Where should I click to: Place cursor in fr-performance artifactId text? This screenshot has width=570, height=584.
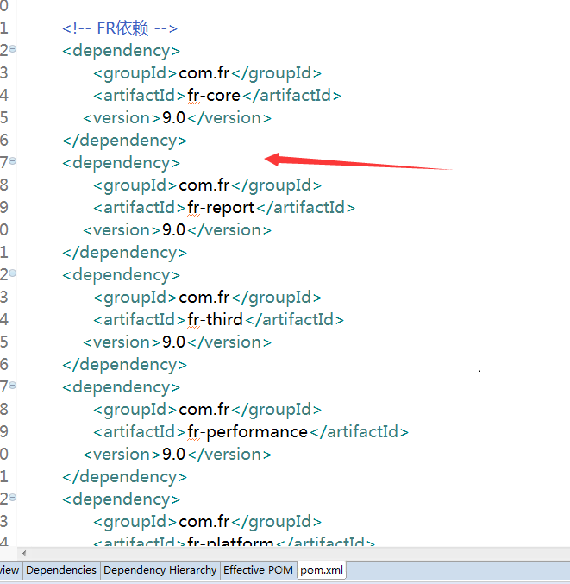pyautogui.click(x=247, y=432)
